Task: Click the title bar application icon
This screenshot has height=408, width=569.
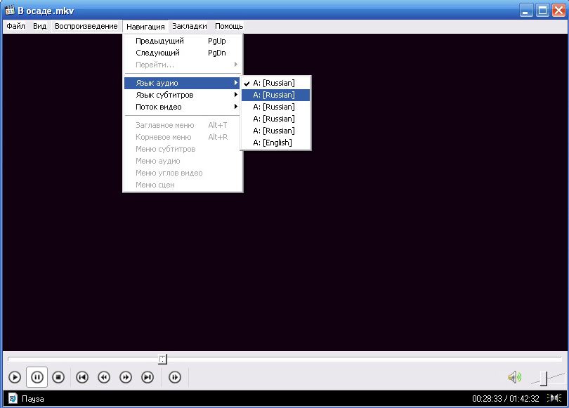Action: 10,10
